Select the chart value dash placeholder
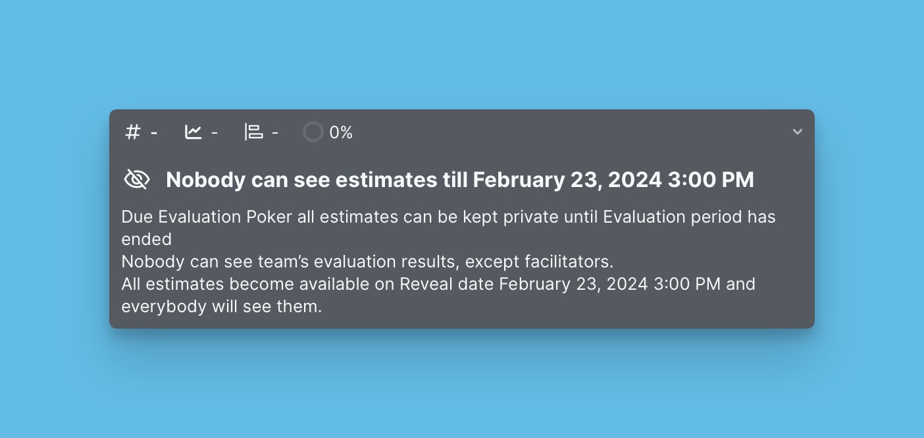Viewport: 924px width, 438px height. (x=215, y=132)
